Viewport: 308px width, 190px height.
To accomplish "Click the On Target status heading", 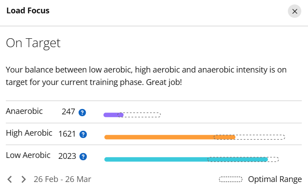I will pyautogui.click(x=33, y=43).
